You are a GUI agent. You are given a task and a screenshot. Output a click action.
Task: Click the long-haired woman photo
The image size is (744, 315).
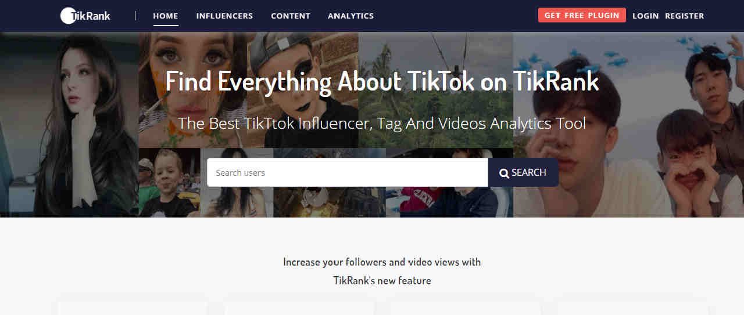[69, 125]
